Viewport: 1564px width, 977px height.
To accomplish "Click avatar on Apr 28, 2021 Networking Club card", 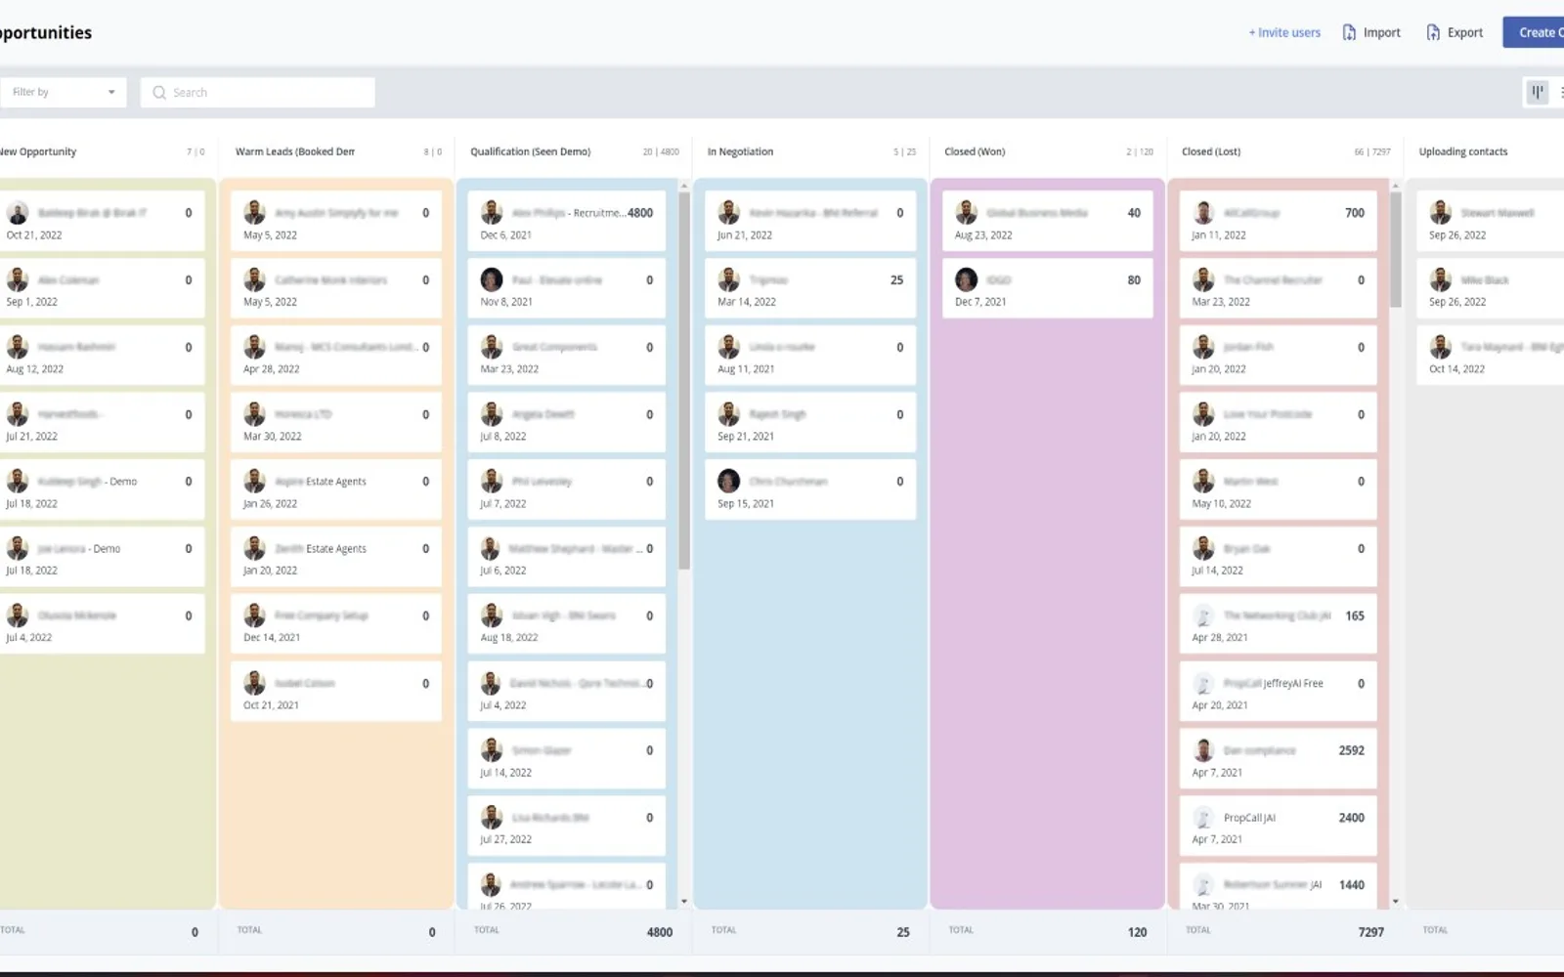I will 1203,616.
